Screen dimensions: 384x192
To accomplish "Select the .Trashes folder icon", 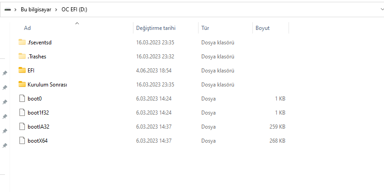I will pos(22,56).
